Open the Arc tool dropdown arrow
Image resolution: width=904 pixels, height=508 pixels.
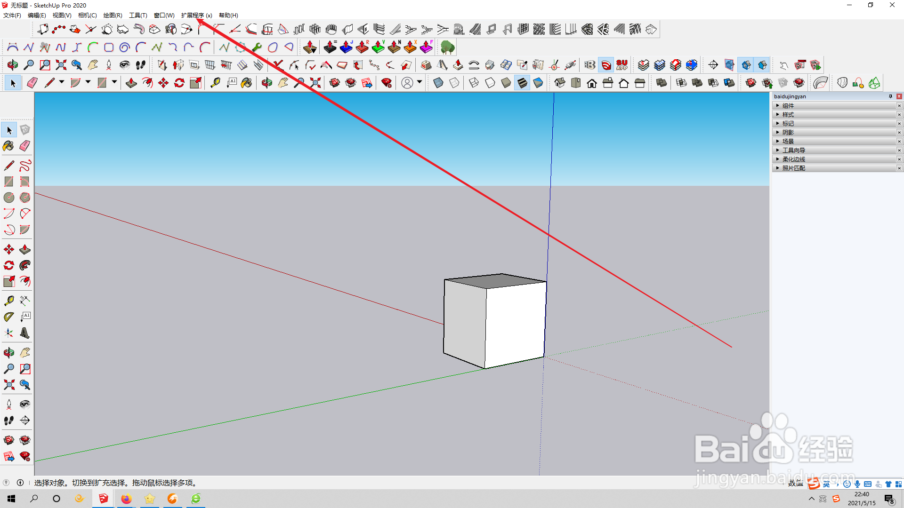(88, 82)
